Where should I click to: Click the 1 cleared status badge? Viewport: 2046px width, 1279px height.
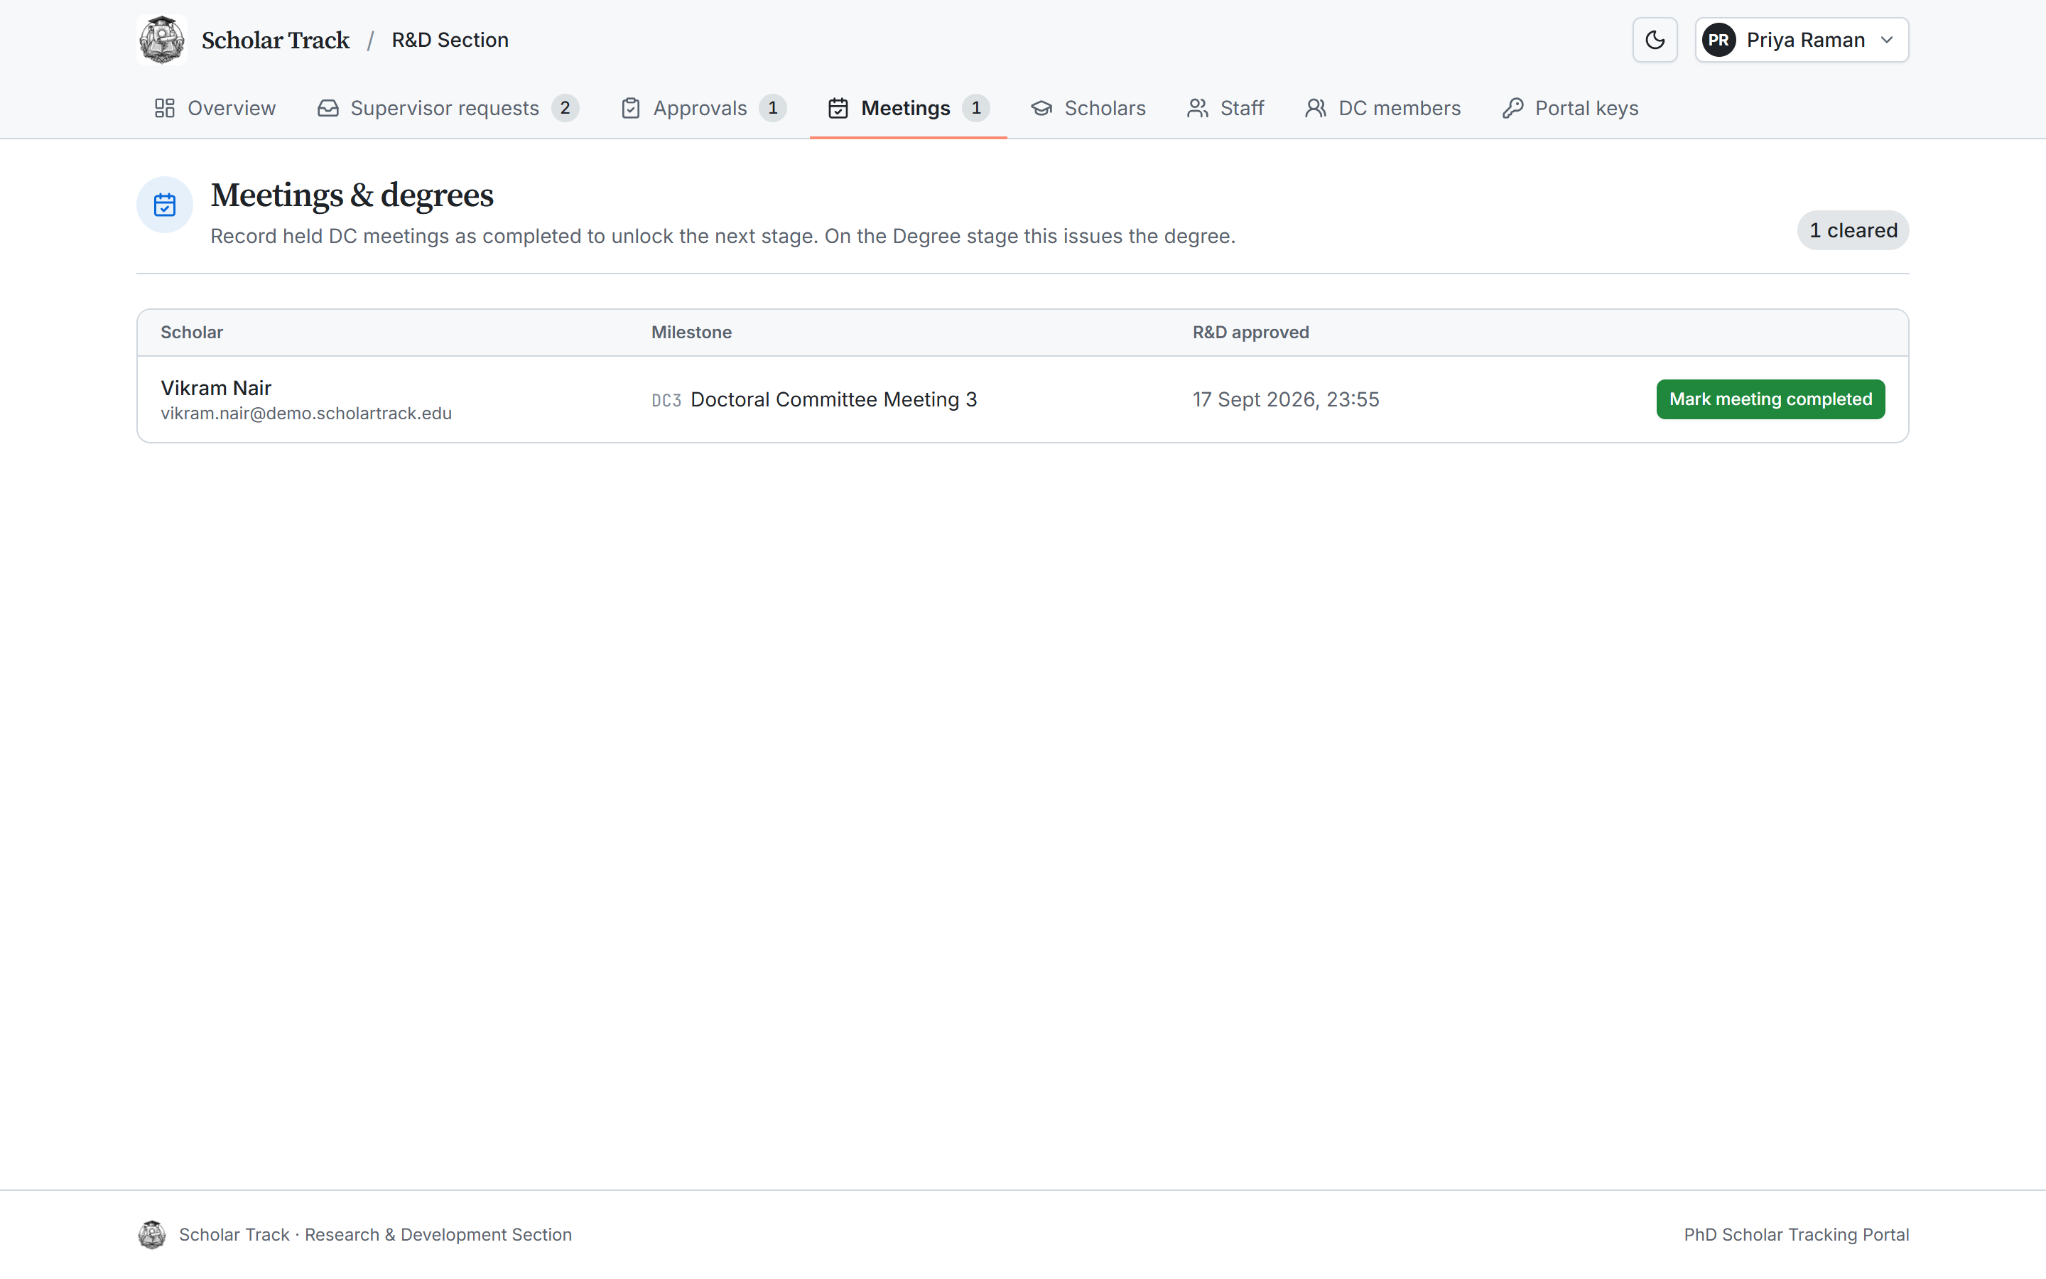pyautogui.click(x=1852, y=230)
